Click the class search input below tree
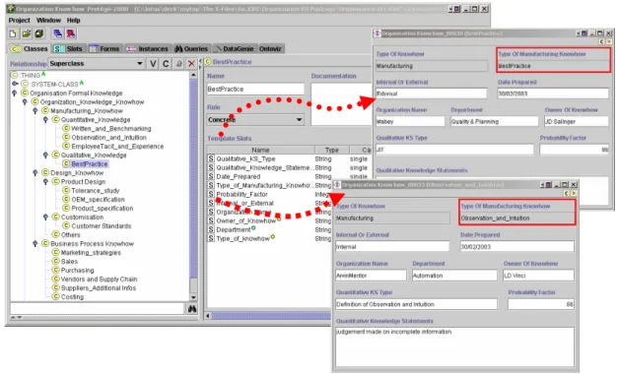The width and height of the screenshot is (618, 374). click(x=98, y=309)
